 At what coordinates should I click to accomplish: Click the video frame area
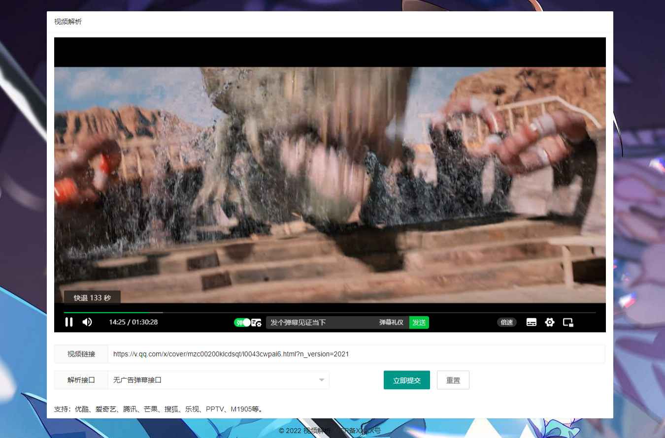pyautogui.click(x=330, y=185)
